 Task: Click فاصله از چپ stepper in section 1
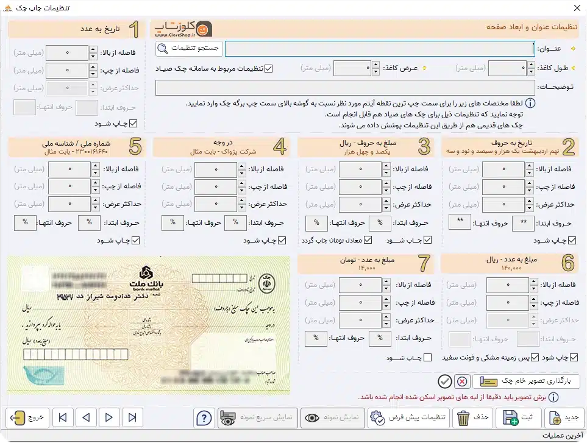[x=93, y=70]
